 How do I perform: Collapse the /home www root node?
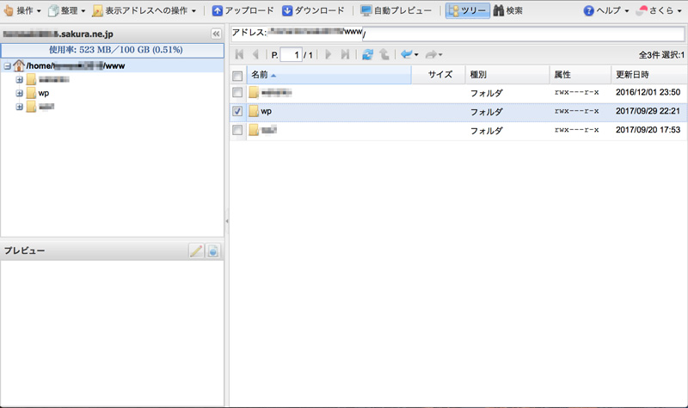(7, 66)
